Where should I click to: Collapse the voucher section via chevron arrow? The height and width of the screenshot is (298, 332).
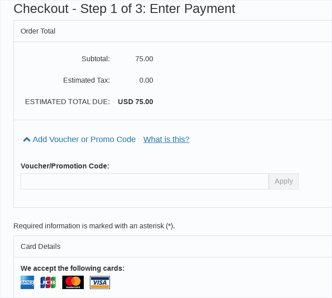pos(27,139)
